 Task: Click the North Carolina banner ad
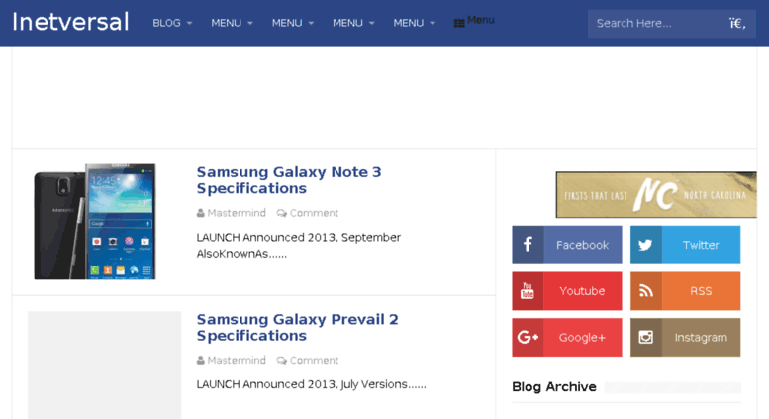656,195
